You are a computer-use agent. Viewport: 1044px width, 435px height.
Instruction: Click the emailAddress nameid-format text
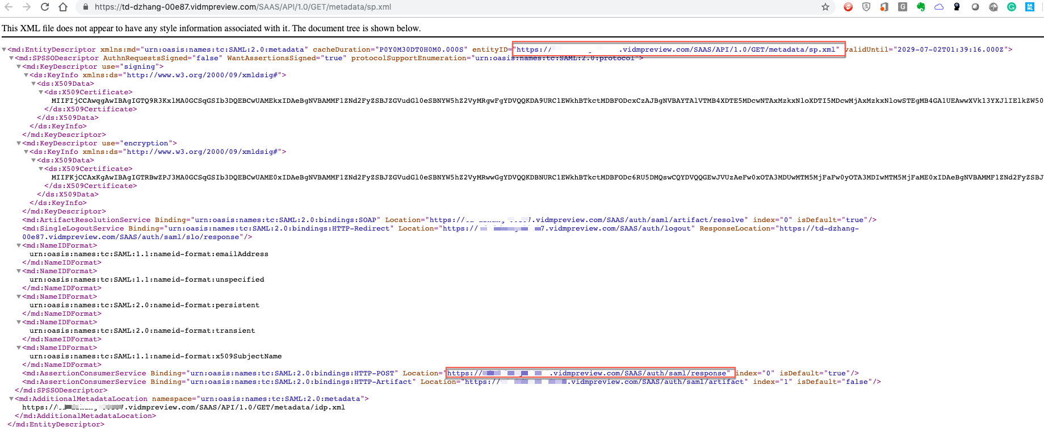(x=149, y=254)
